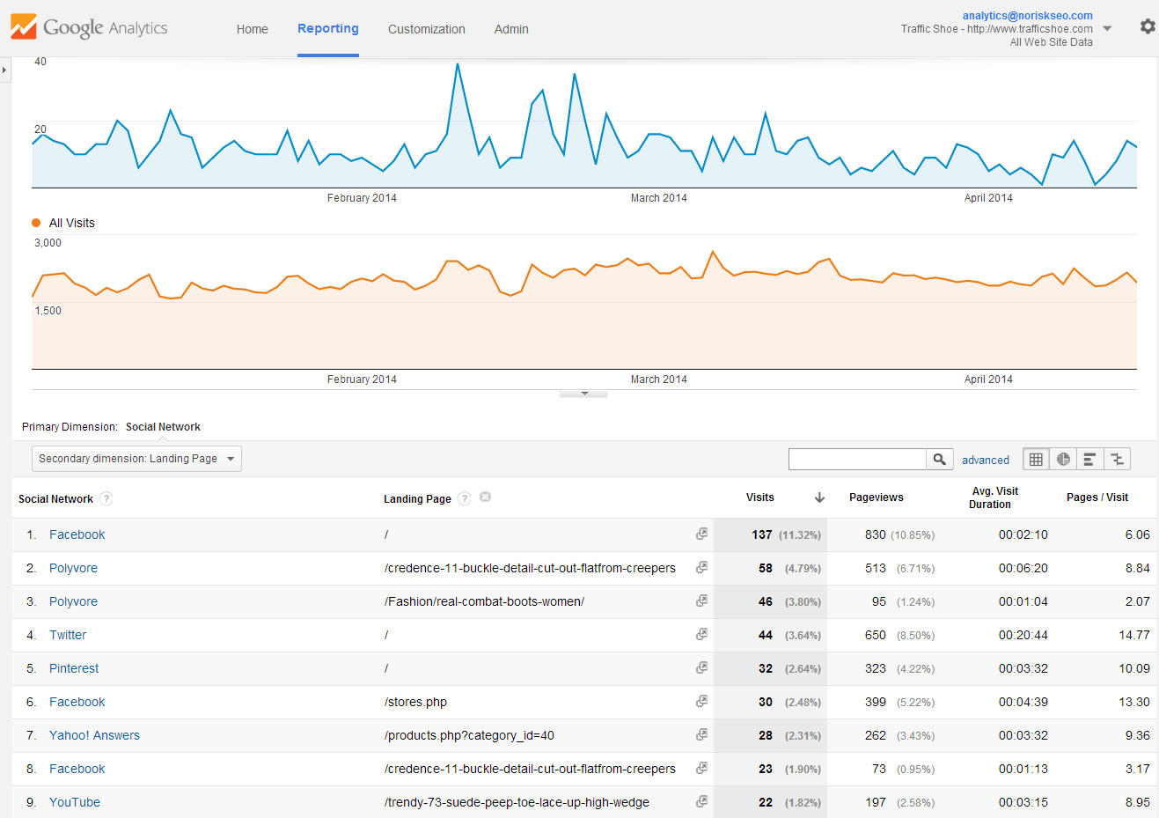Click the help icon beside Landing Page
This screenshot has height=818, width=1159.
464,498
